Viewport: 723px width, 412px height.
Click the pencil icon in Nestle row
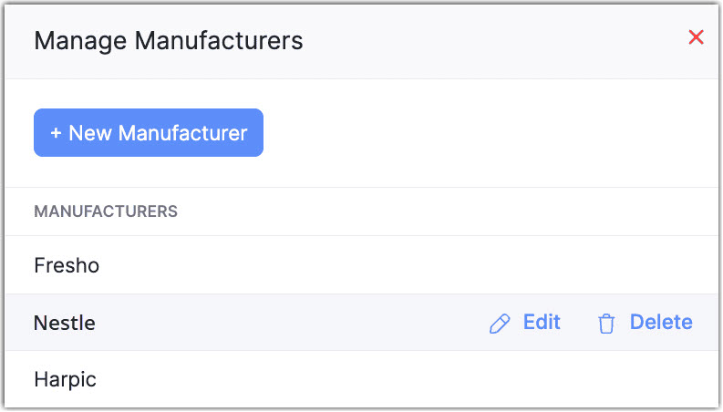point(500,324)
